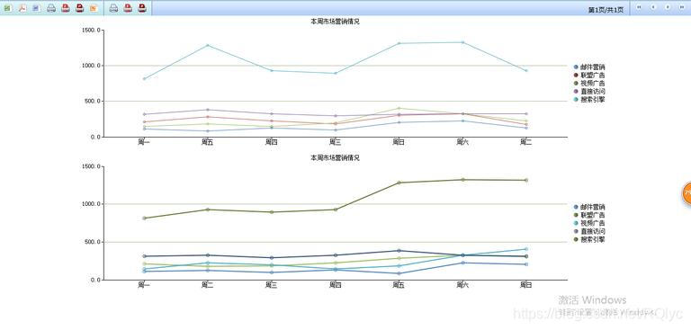This screenshot has width=691, height=330.
Task: Toggle 搜索引擎 series in top chart legend
Action: click(589, 99)
